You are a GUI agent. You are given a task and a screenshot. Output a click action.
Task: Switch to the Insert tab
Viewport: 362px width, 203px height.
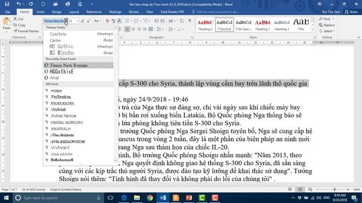point(40,12)
